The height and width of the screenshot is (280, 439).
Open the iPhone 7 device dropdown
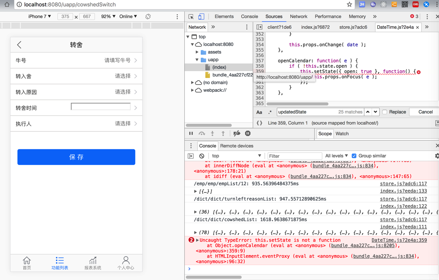pyautogui.click(x=39, y=17)
